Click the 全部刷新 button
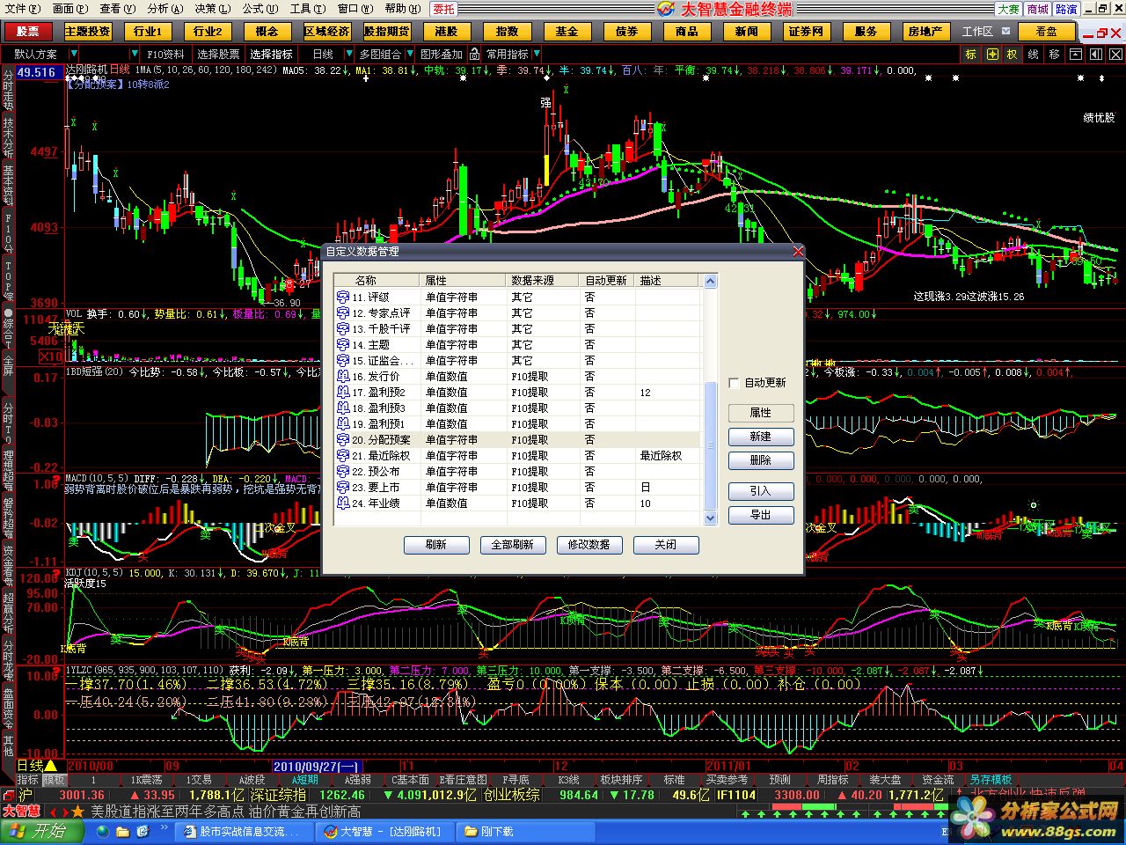 [x=513, y=545]
